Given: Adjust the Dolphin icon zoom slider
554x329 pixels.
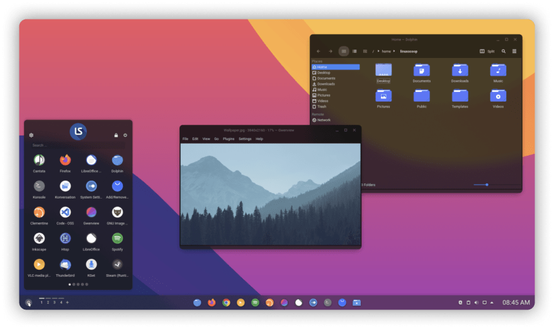Looking at the screenshot, I should pyautogui.click(x=487, y=185).
